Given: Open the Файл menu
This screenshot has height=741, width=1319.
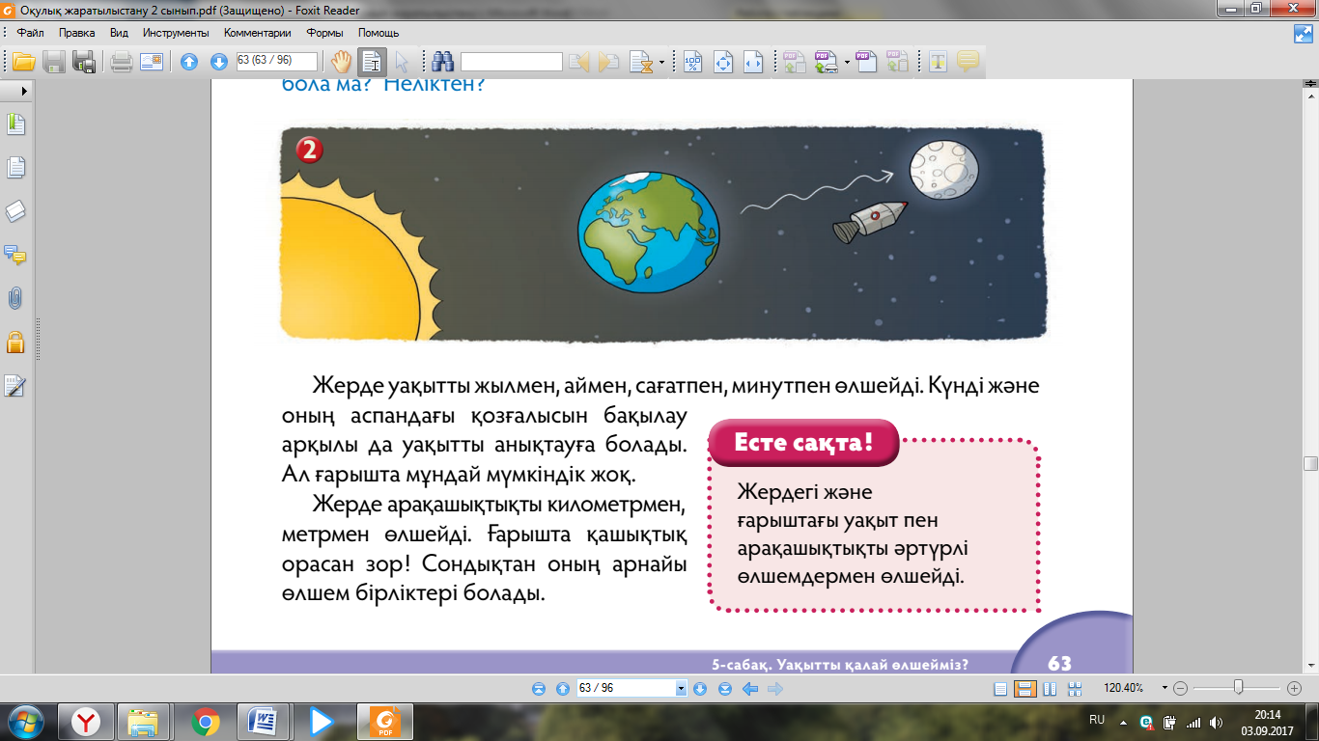Looking at the screenshot, I should (x=31, y=33).
